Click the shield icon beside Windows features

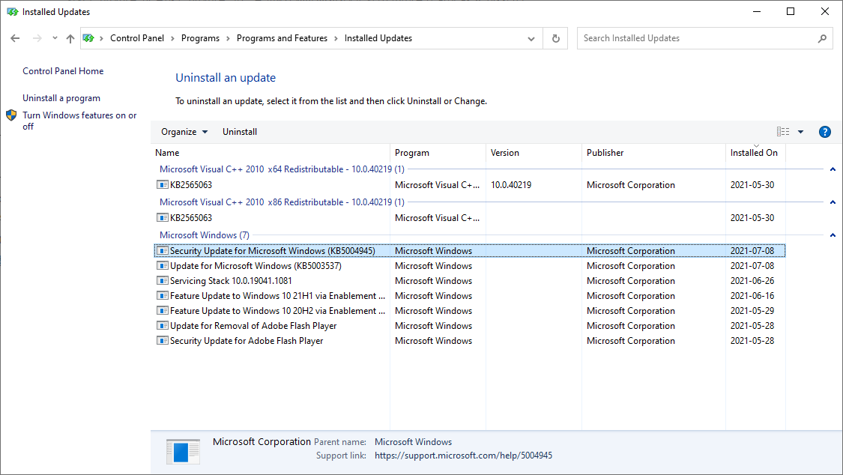tap(11, 115)
